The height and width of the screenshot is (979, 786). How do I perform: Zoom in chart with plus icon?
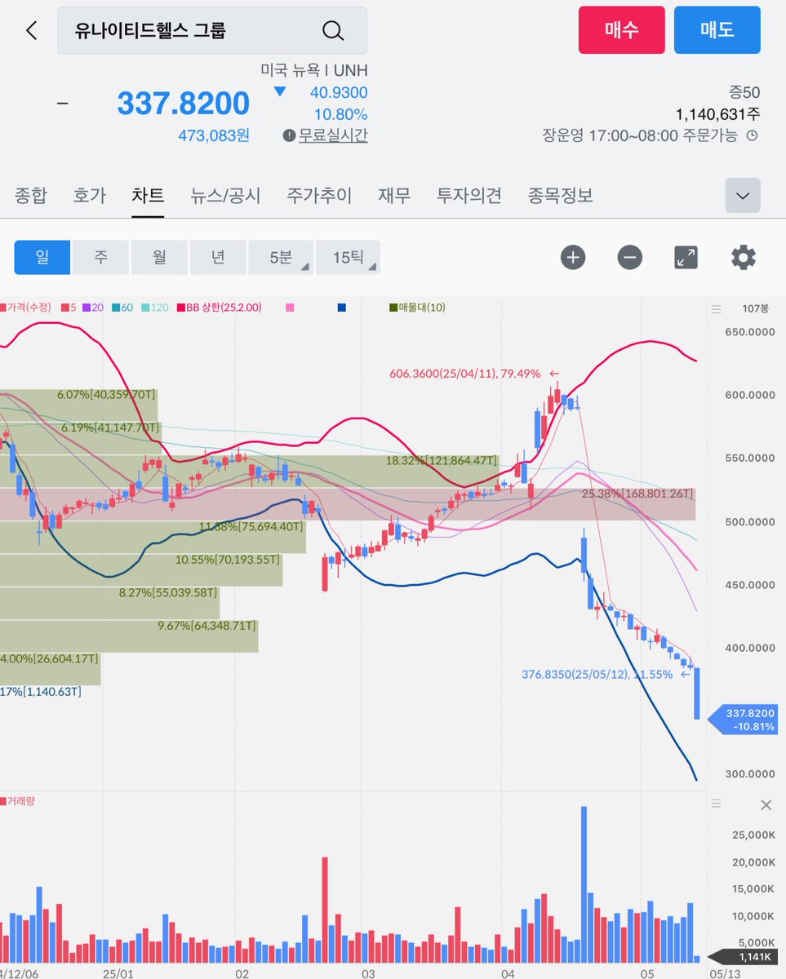[573, 258]
